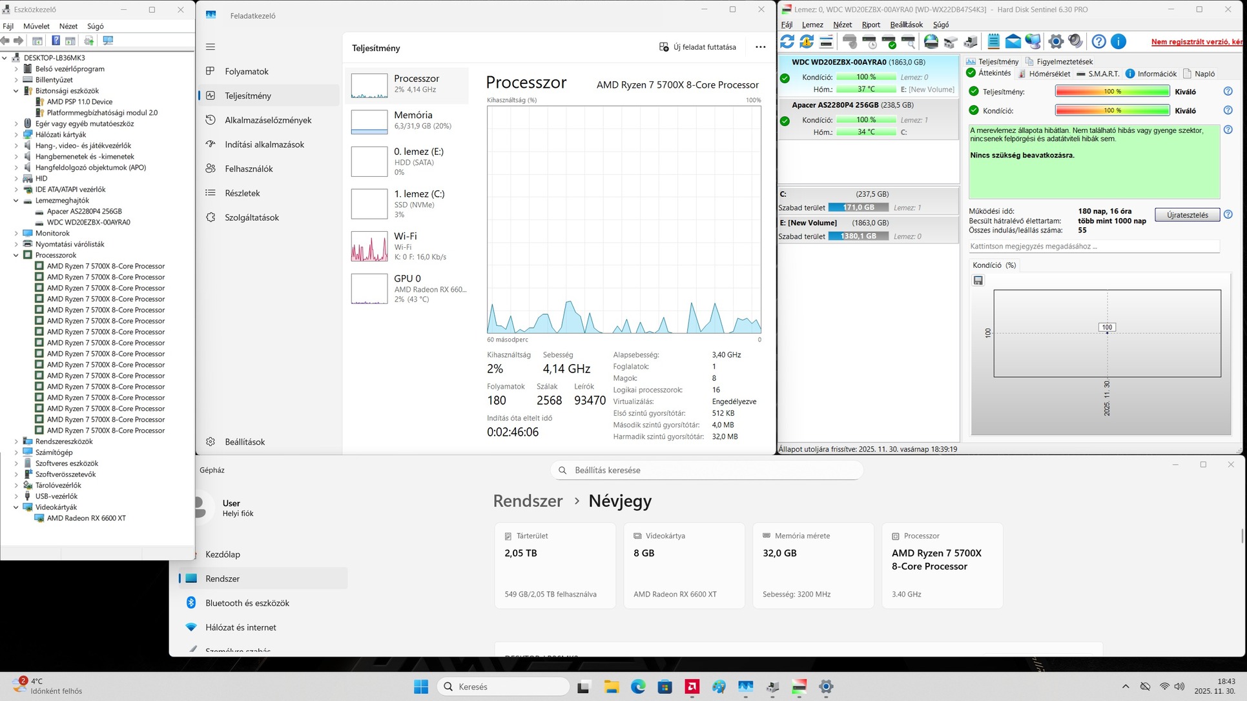The image size is (1247, 701).
Task: Click the help question mark beside Teljesítmény bar
Action: (1228, 92)
